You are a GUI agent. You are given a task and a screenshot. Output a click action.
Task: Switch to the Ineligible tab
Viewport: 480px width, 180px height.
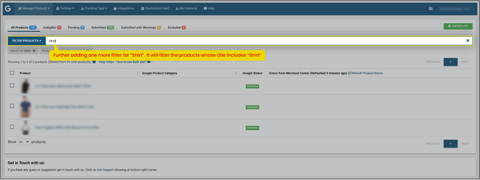52,27
